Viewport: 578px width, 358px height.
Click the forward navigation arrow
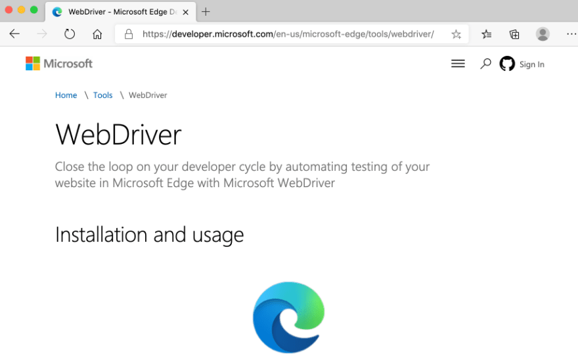(42, 34)
